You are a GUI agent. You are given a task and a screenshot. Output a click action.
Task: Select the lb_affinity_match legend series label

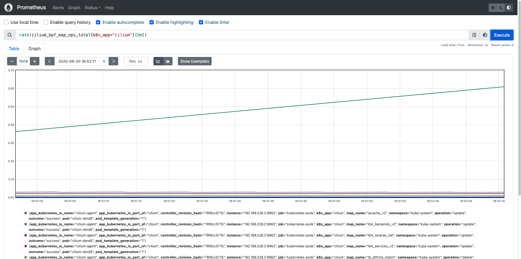pos(251,257)
